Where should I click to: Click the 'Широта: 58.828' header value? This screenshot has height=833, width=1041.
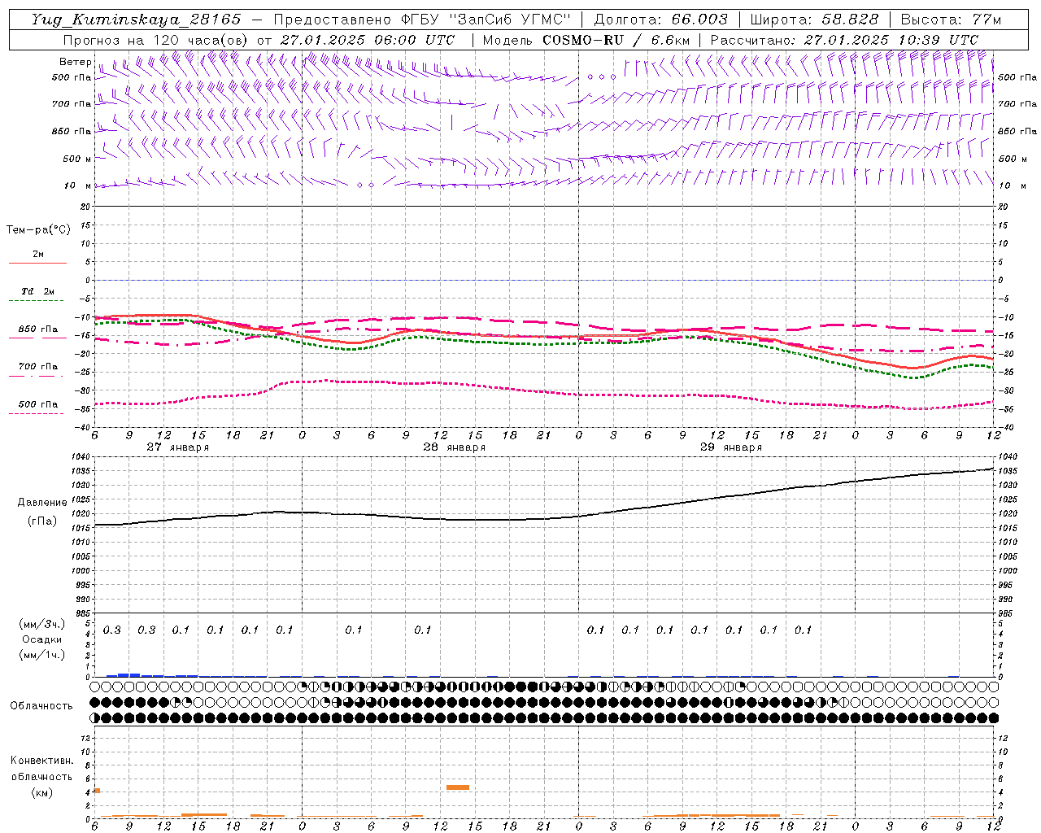pos(814,20)
